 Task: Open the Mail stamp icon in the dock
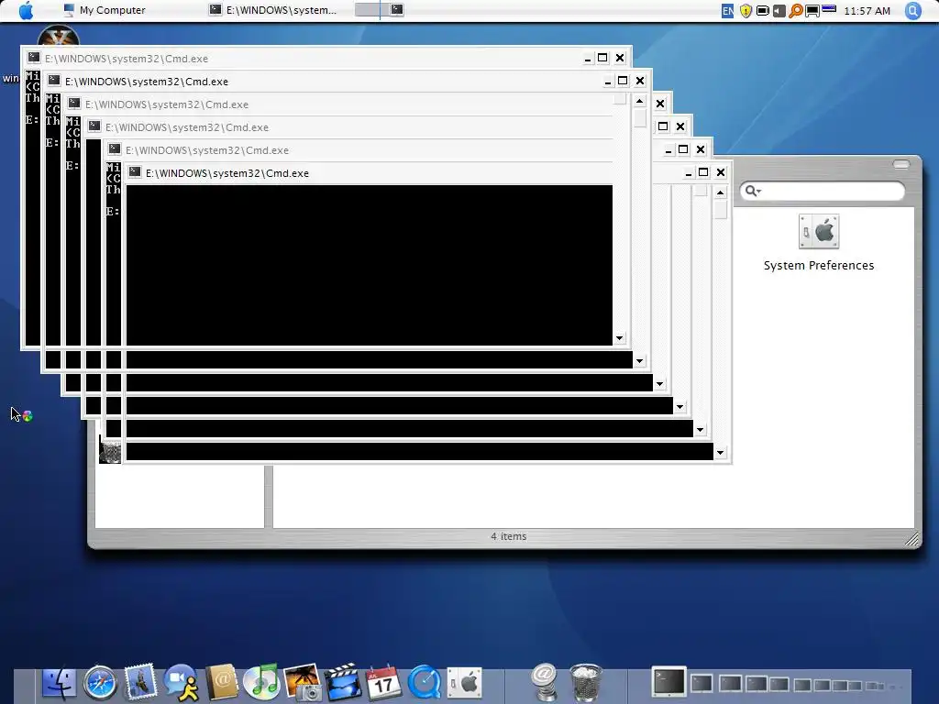pyautogui.click(x=140, y=682)
